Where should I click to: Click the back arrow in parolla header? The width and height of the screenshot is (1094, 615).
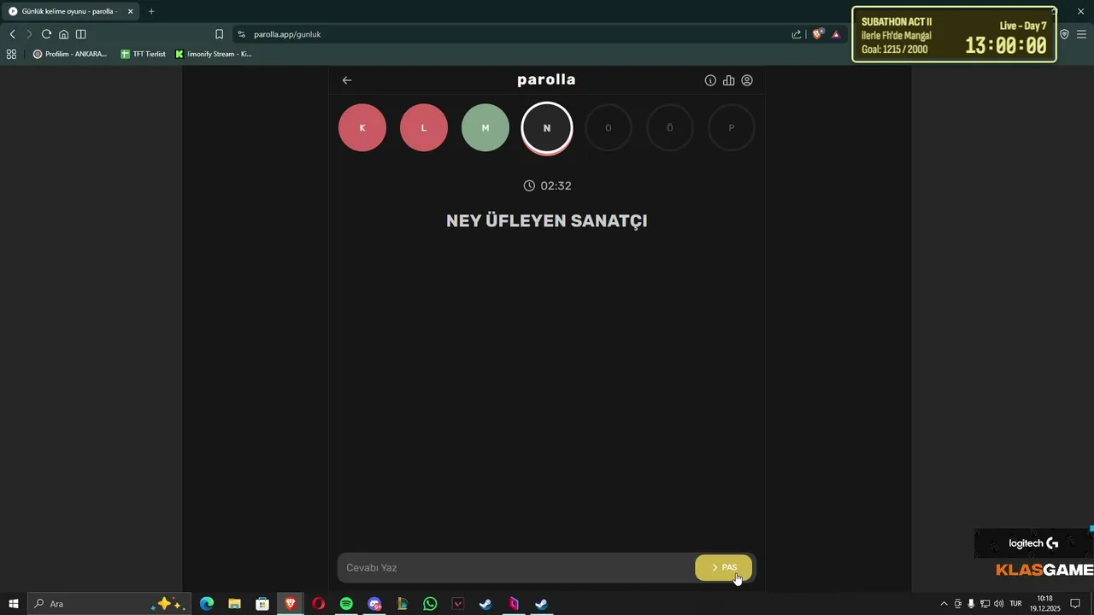pyautogui.click(x=347, y=80)
